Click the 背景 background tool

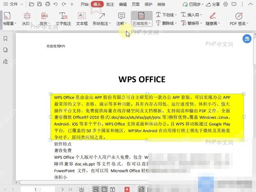[9, 19]
